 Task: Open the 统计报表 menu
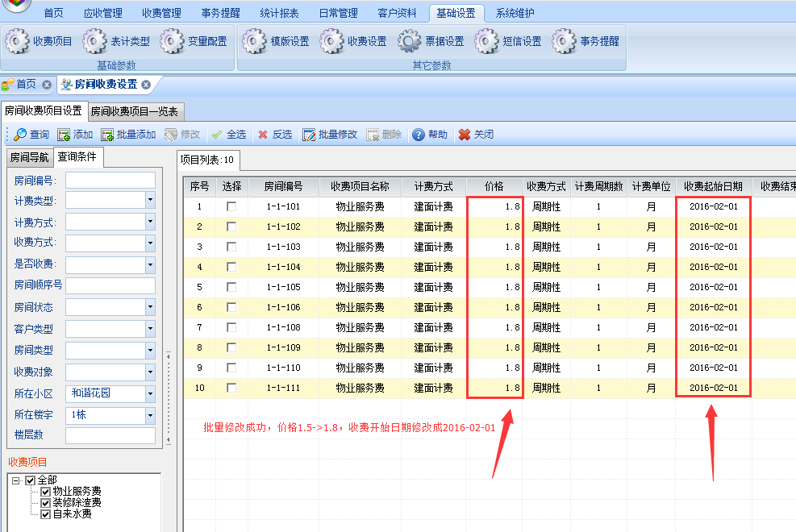pos(279,13)
